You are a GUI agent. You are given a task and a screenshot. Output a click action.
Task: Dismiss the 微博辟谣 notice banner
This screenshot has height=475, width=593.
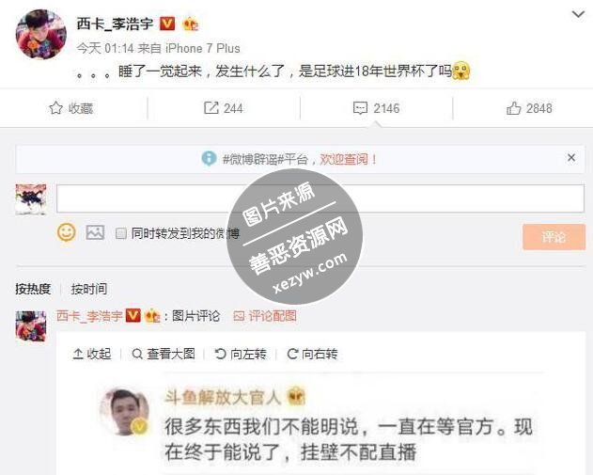(x=571, y=157)
